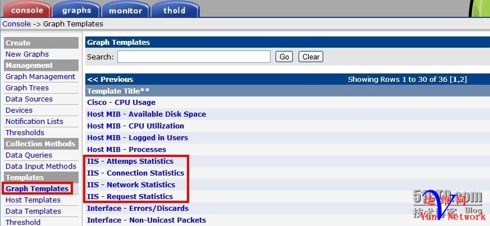Click the Graph Templates panel title
Screen dimensions: 490x226
[x=118, y=43]
